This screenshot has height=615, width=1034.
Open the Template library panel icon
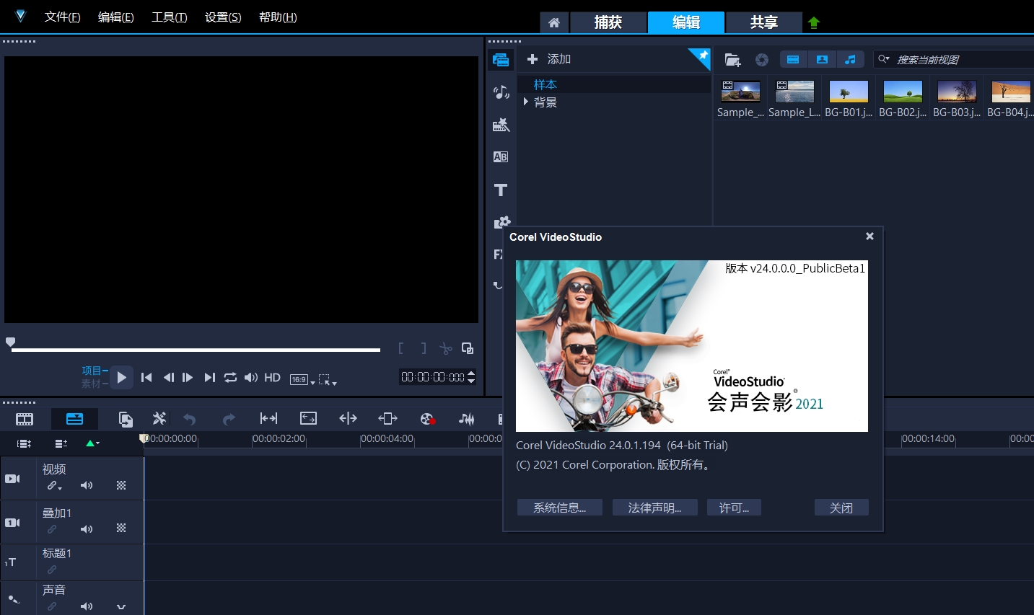(501, 125)
